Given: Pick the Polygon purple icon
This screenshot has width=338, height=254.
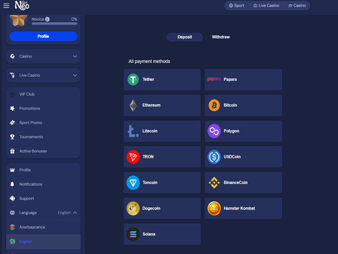Looking at the screenshot, I should coord(214,131).
